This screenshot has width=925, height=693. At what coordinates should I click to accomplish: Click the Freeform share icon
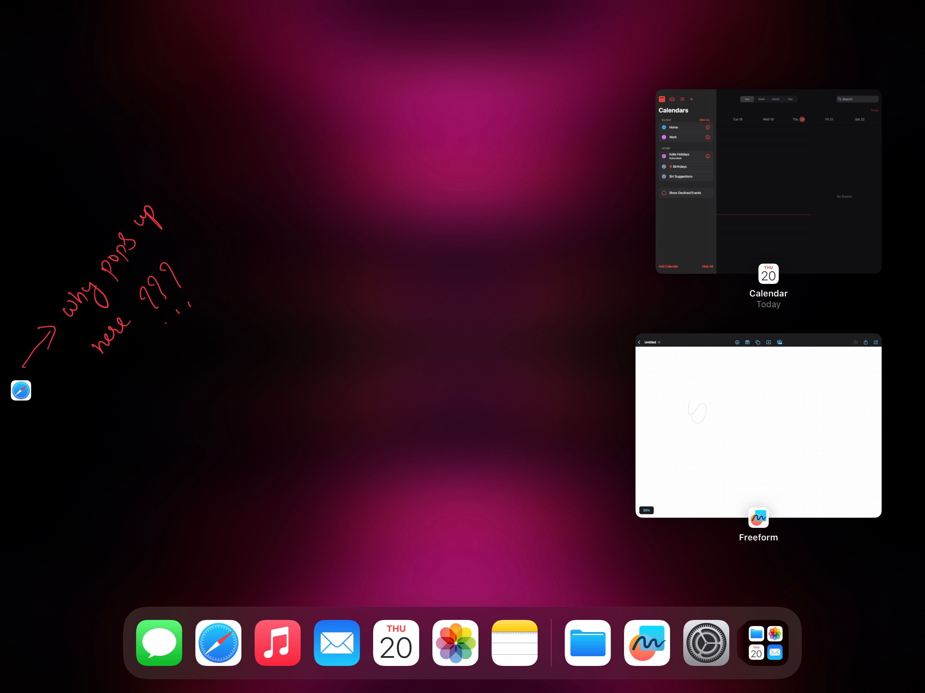point(866,342)
